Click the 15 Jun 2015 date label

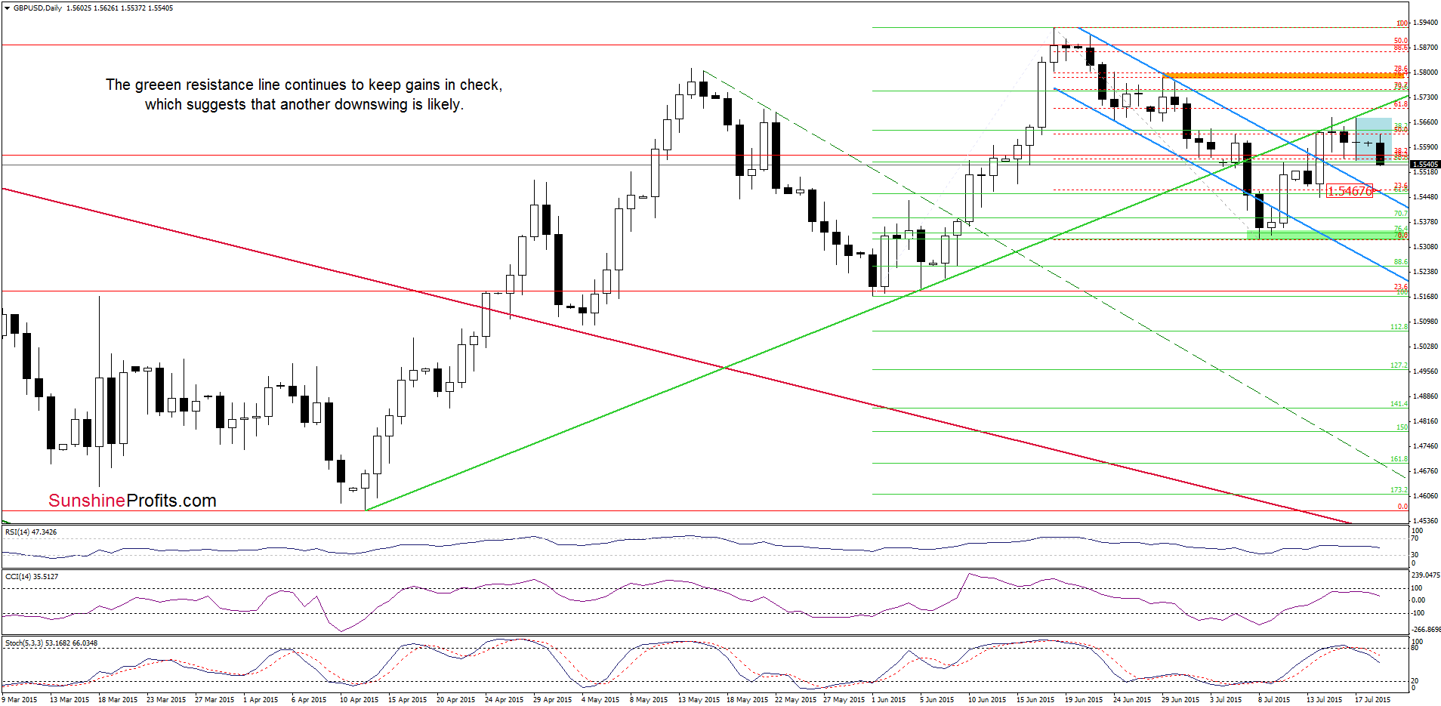tap(1035, 700)
